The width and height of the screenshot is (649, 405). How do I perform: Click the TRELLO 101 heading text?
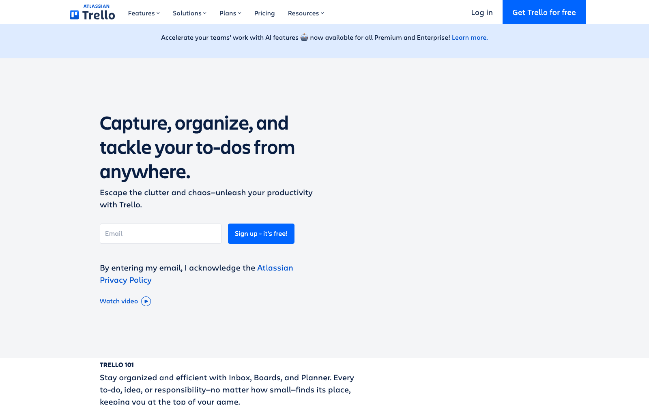117,365
